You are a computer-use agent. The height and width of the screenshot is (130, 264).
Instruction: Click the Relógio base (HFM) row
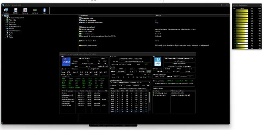pyautogui.click(x=85, y=95)
